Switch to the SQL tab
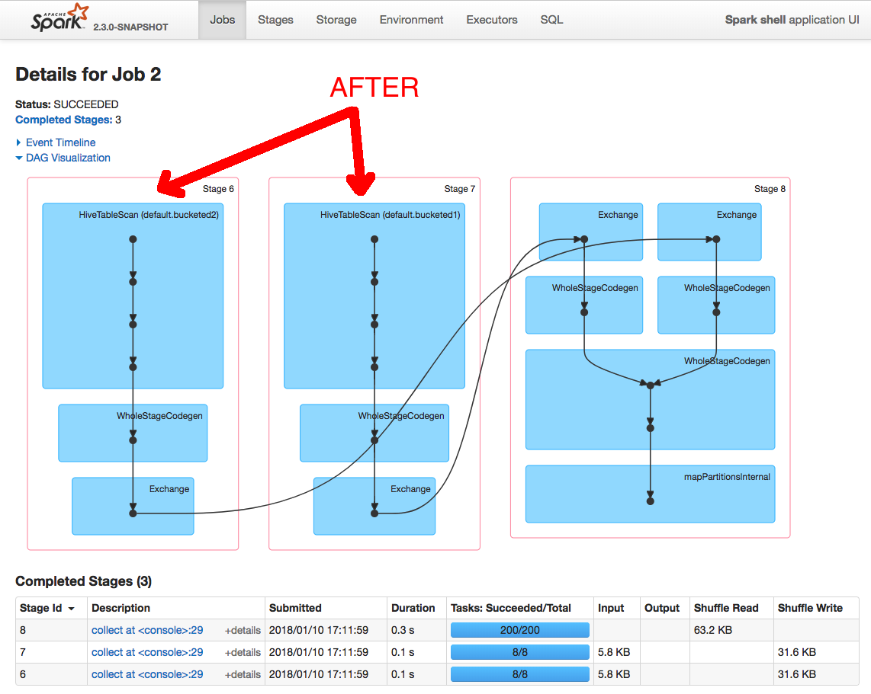 [551, 19]
